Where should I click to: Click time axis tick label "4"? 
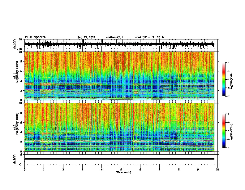(x=102, y=170)
